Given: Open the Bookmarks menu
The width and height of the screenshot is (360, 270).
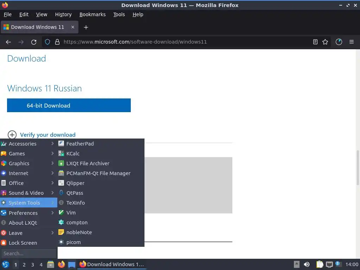Looking at the screenshot, I should (x=92, y=14).
